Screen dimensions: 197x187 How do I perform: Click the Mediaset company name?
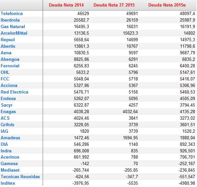pyautogui.click(x=10, y=170)
